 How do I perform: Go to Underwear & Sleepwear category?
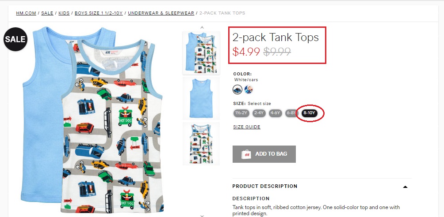tap(161, 13)
